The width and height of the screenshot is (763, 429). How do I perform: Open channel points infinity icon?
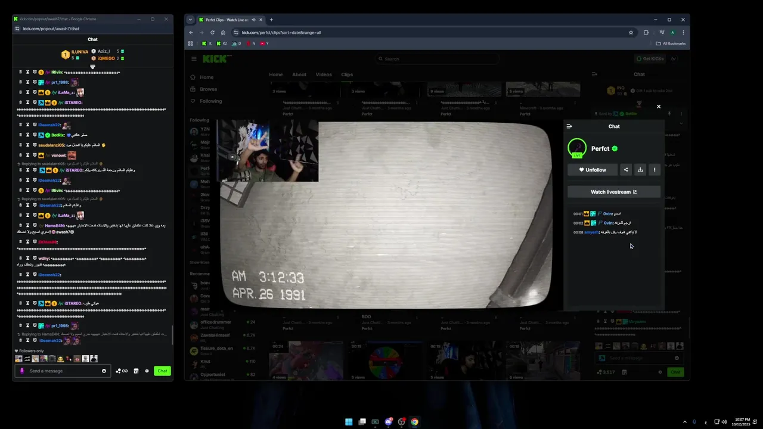click(122, 371)
